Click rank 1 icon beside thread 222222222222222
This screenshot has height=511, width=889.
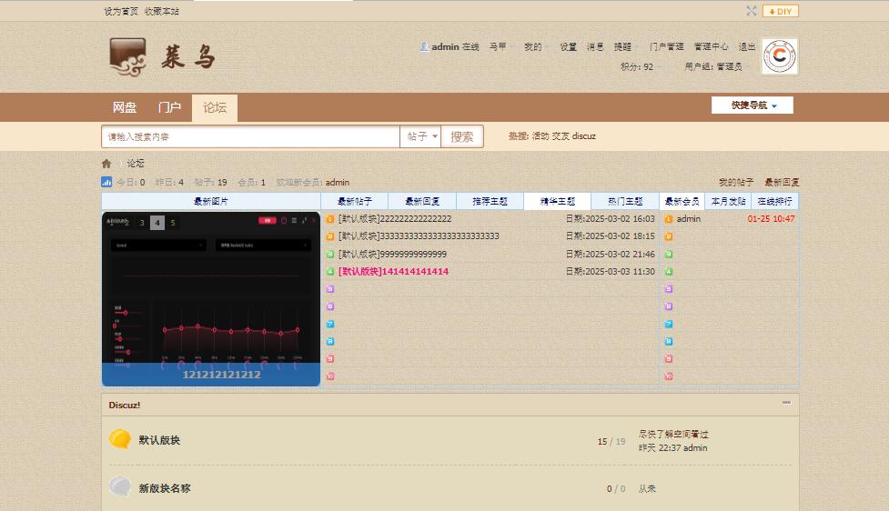330,219
